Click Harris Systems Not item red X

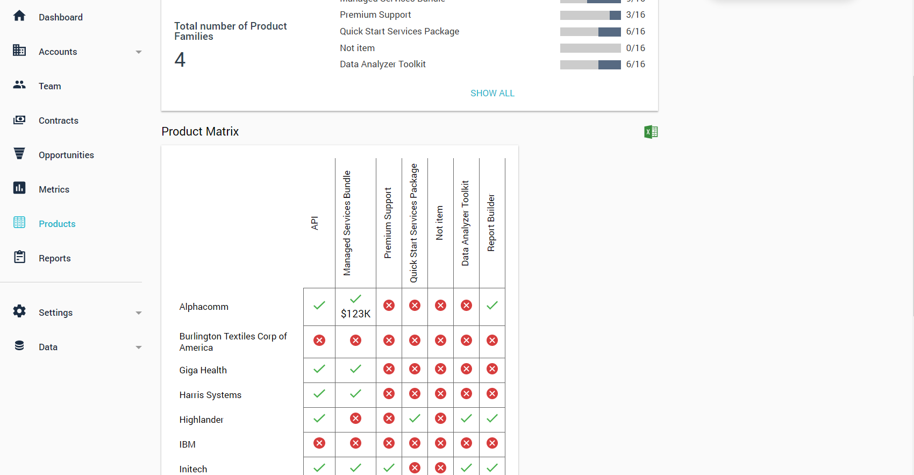pyautogui.click(x=441, y=394)
